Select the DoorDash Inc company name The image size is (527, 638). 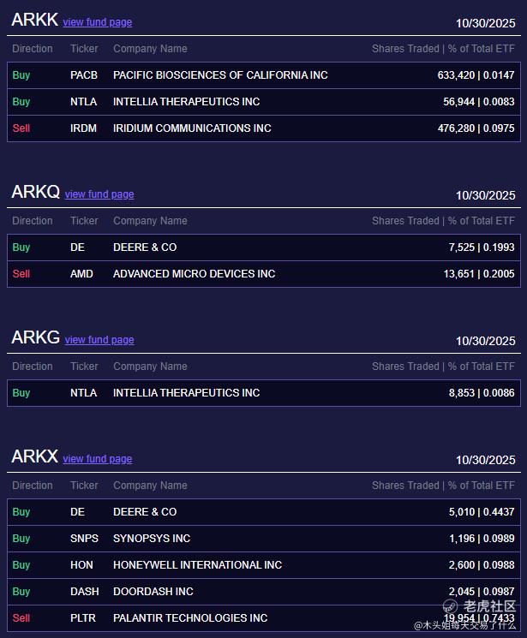tap(153, 592)
